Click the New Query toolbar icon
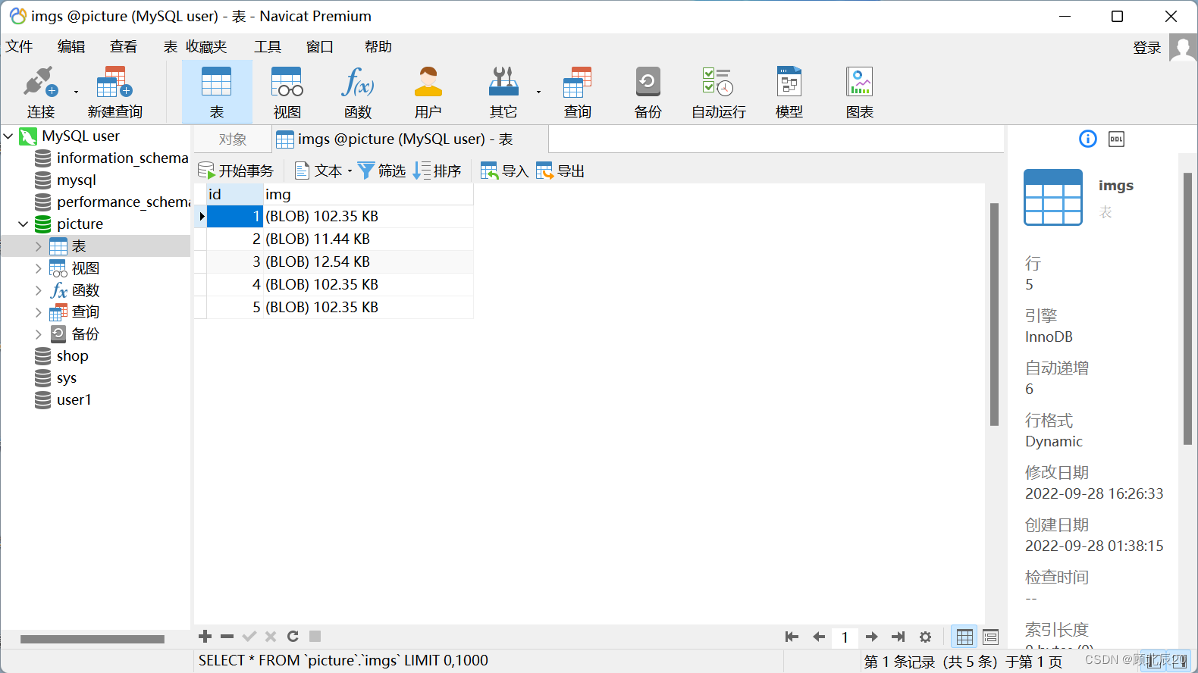Image resolution: width=1198 pixels, height=673 pixels. coord(114,92)
